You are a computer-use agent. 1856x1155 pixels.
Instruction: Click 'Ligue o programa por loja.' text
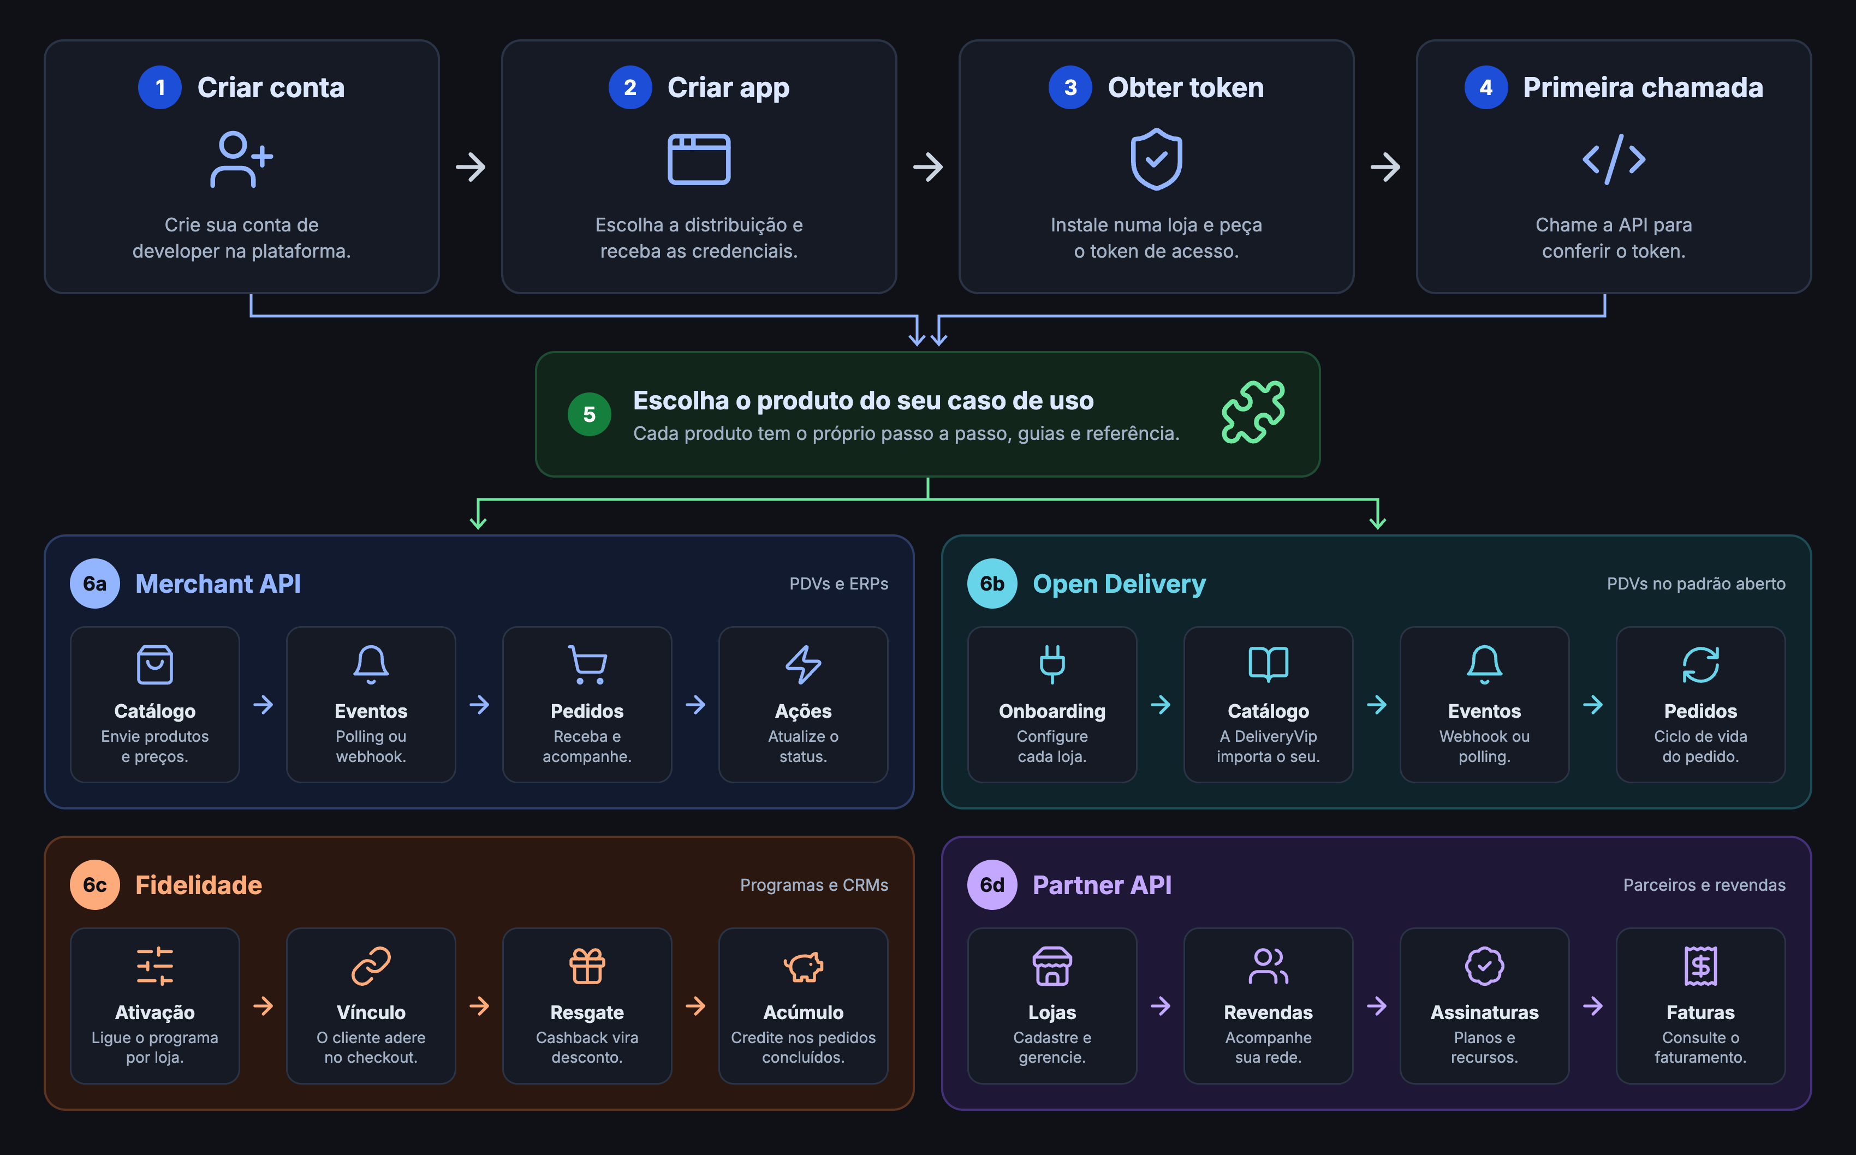(x=155, y=1047)
